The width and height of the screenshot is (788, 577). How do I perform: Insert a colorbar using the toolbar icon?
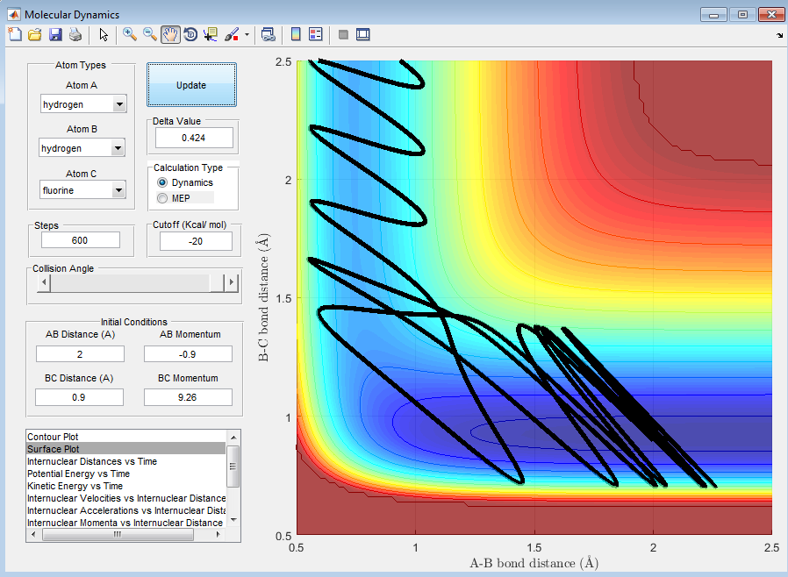[x=296, y=34]
